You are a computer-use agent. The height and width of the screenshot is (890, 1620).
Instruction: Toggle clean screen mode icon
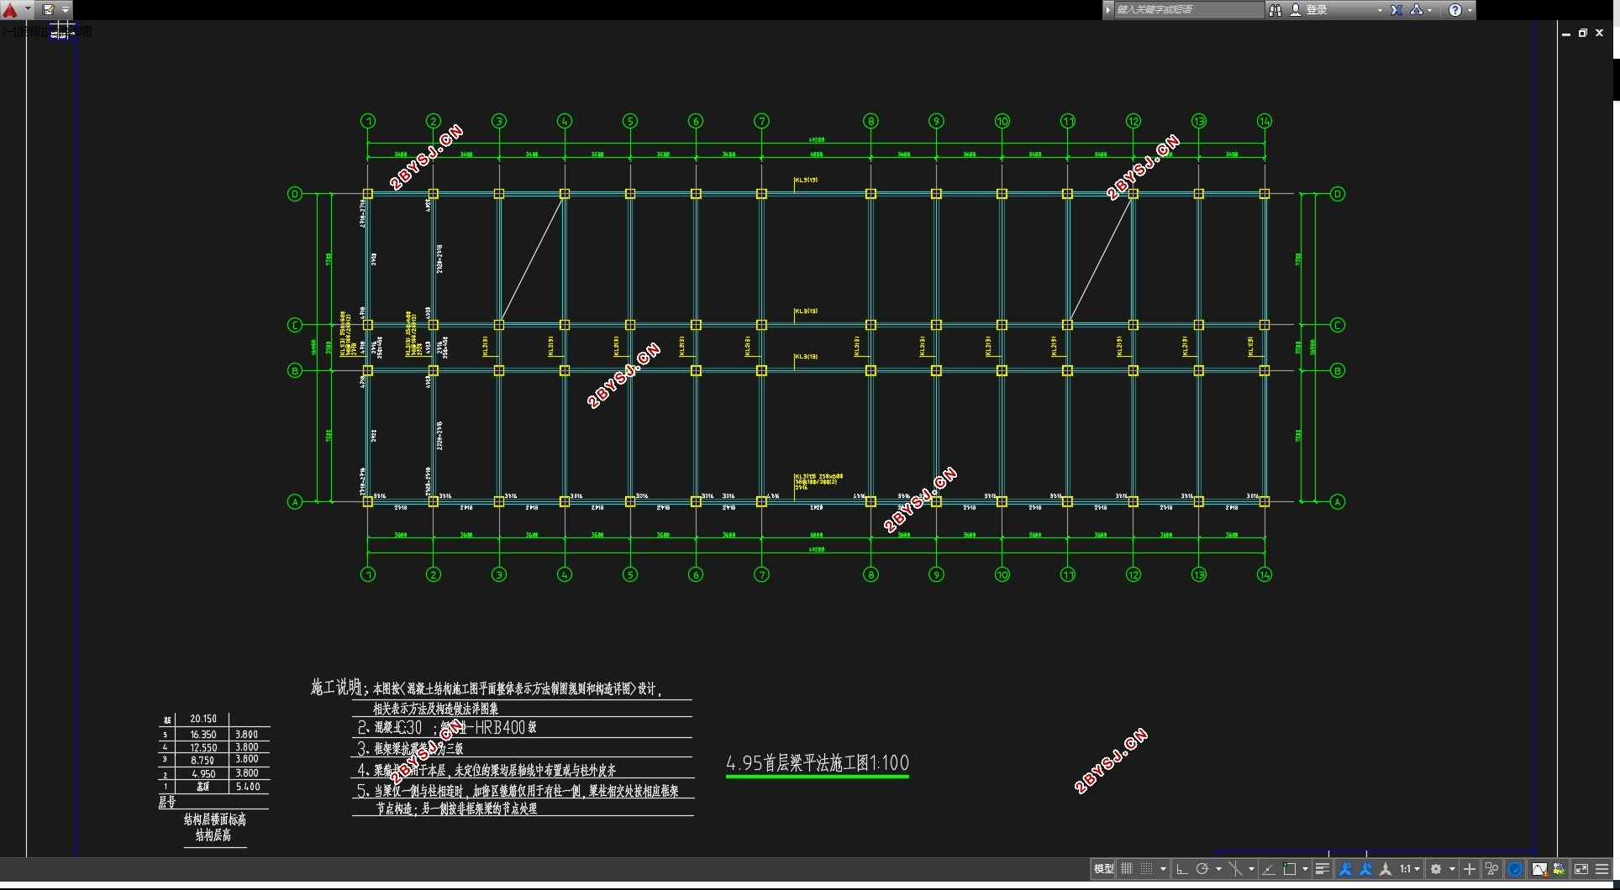(x=1581, y=869)
